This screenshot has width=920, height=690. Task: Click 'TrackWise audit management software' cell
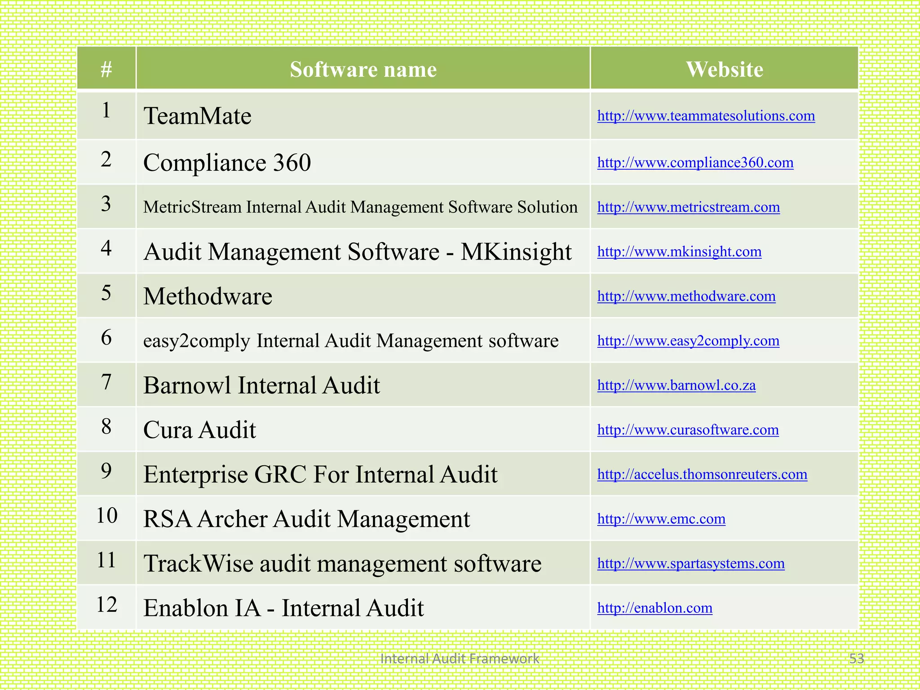click(363, 563)
